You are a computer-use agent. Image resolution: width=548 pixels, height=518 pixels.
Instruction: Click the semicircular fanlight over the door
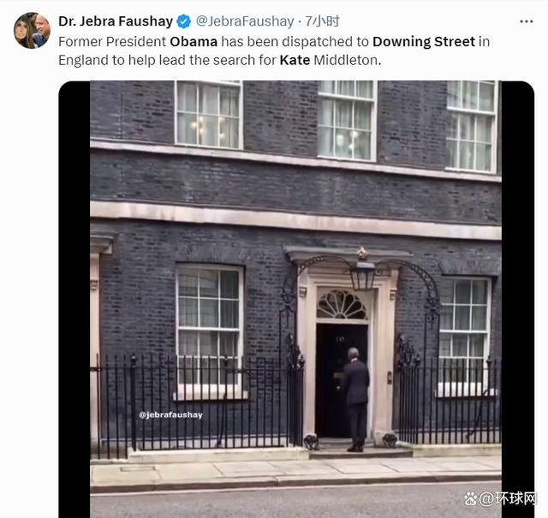click(342, 305)
